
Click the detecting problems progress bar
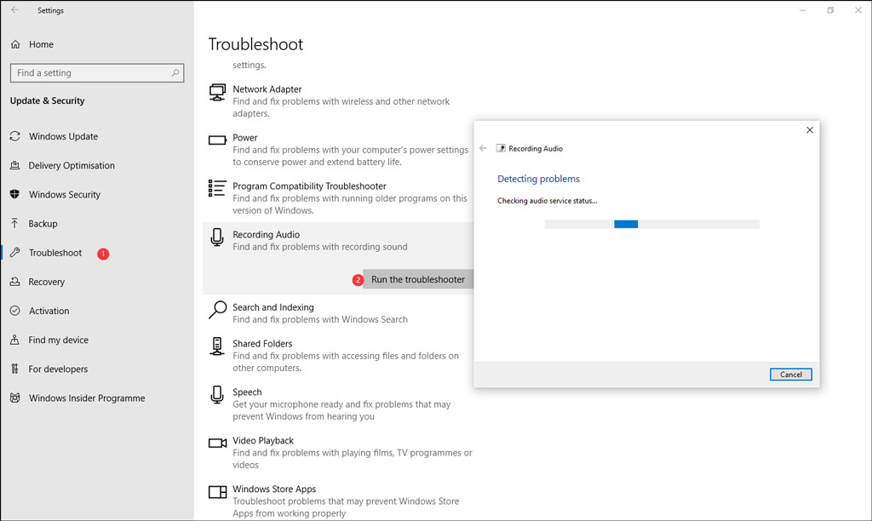coord(651,224)
